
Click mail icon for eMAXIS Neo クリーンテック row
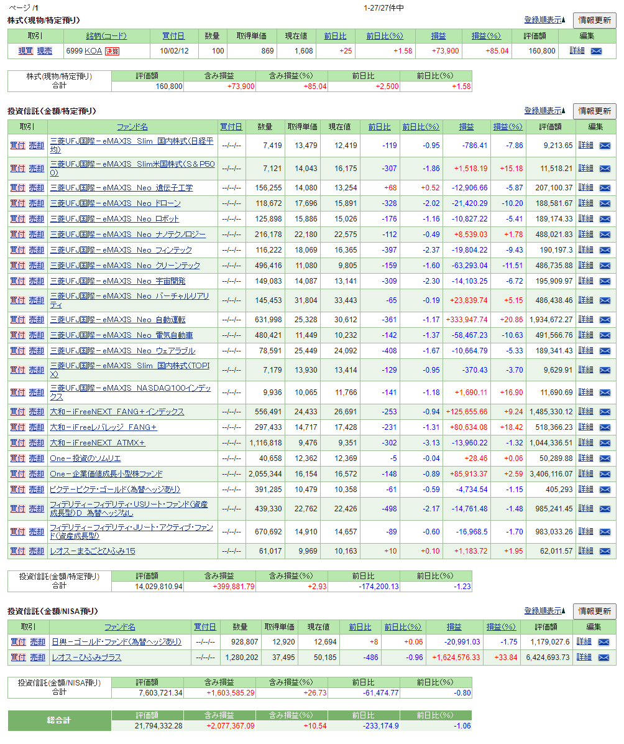605,266
